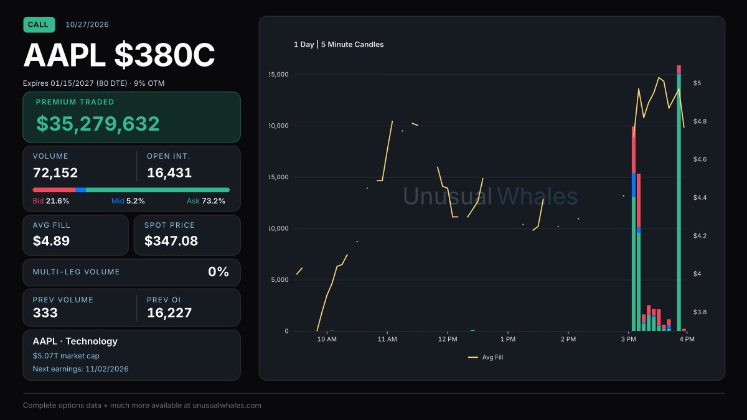Viewport: 747px width, 420px height.
Task: Click the $4 price axis label
Action: click(x=697, y=274)
